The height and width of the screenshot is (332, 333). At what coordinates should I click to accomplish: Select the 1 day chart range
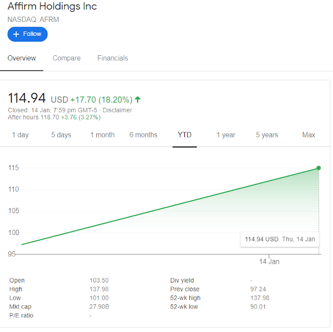click(20, 135)
